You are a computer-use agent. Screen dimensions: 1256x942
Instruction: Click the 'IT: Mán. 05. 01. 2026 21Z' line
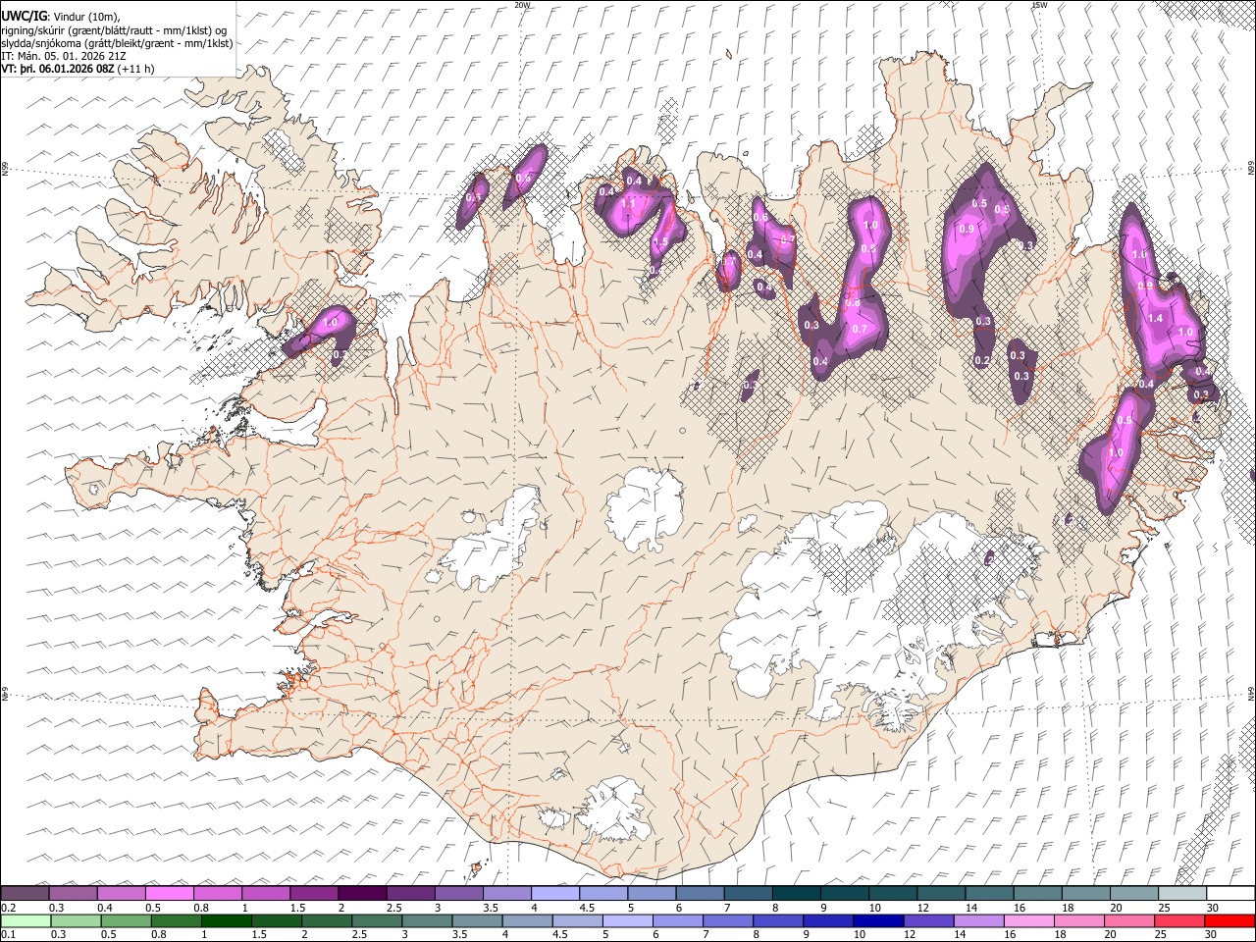point(63,56)
